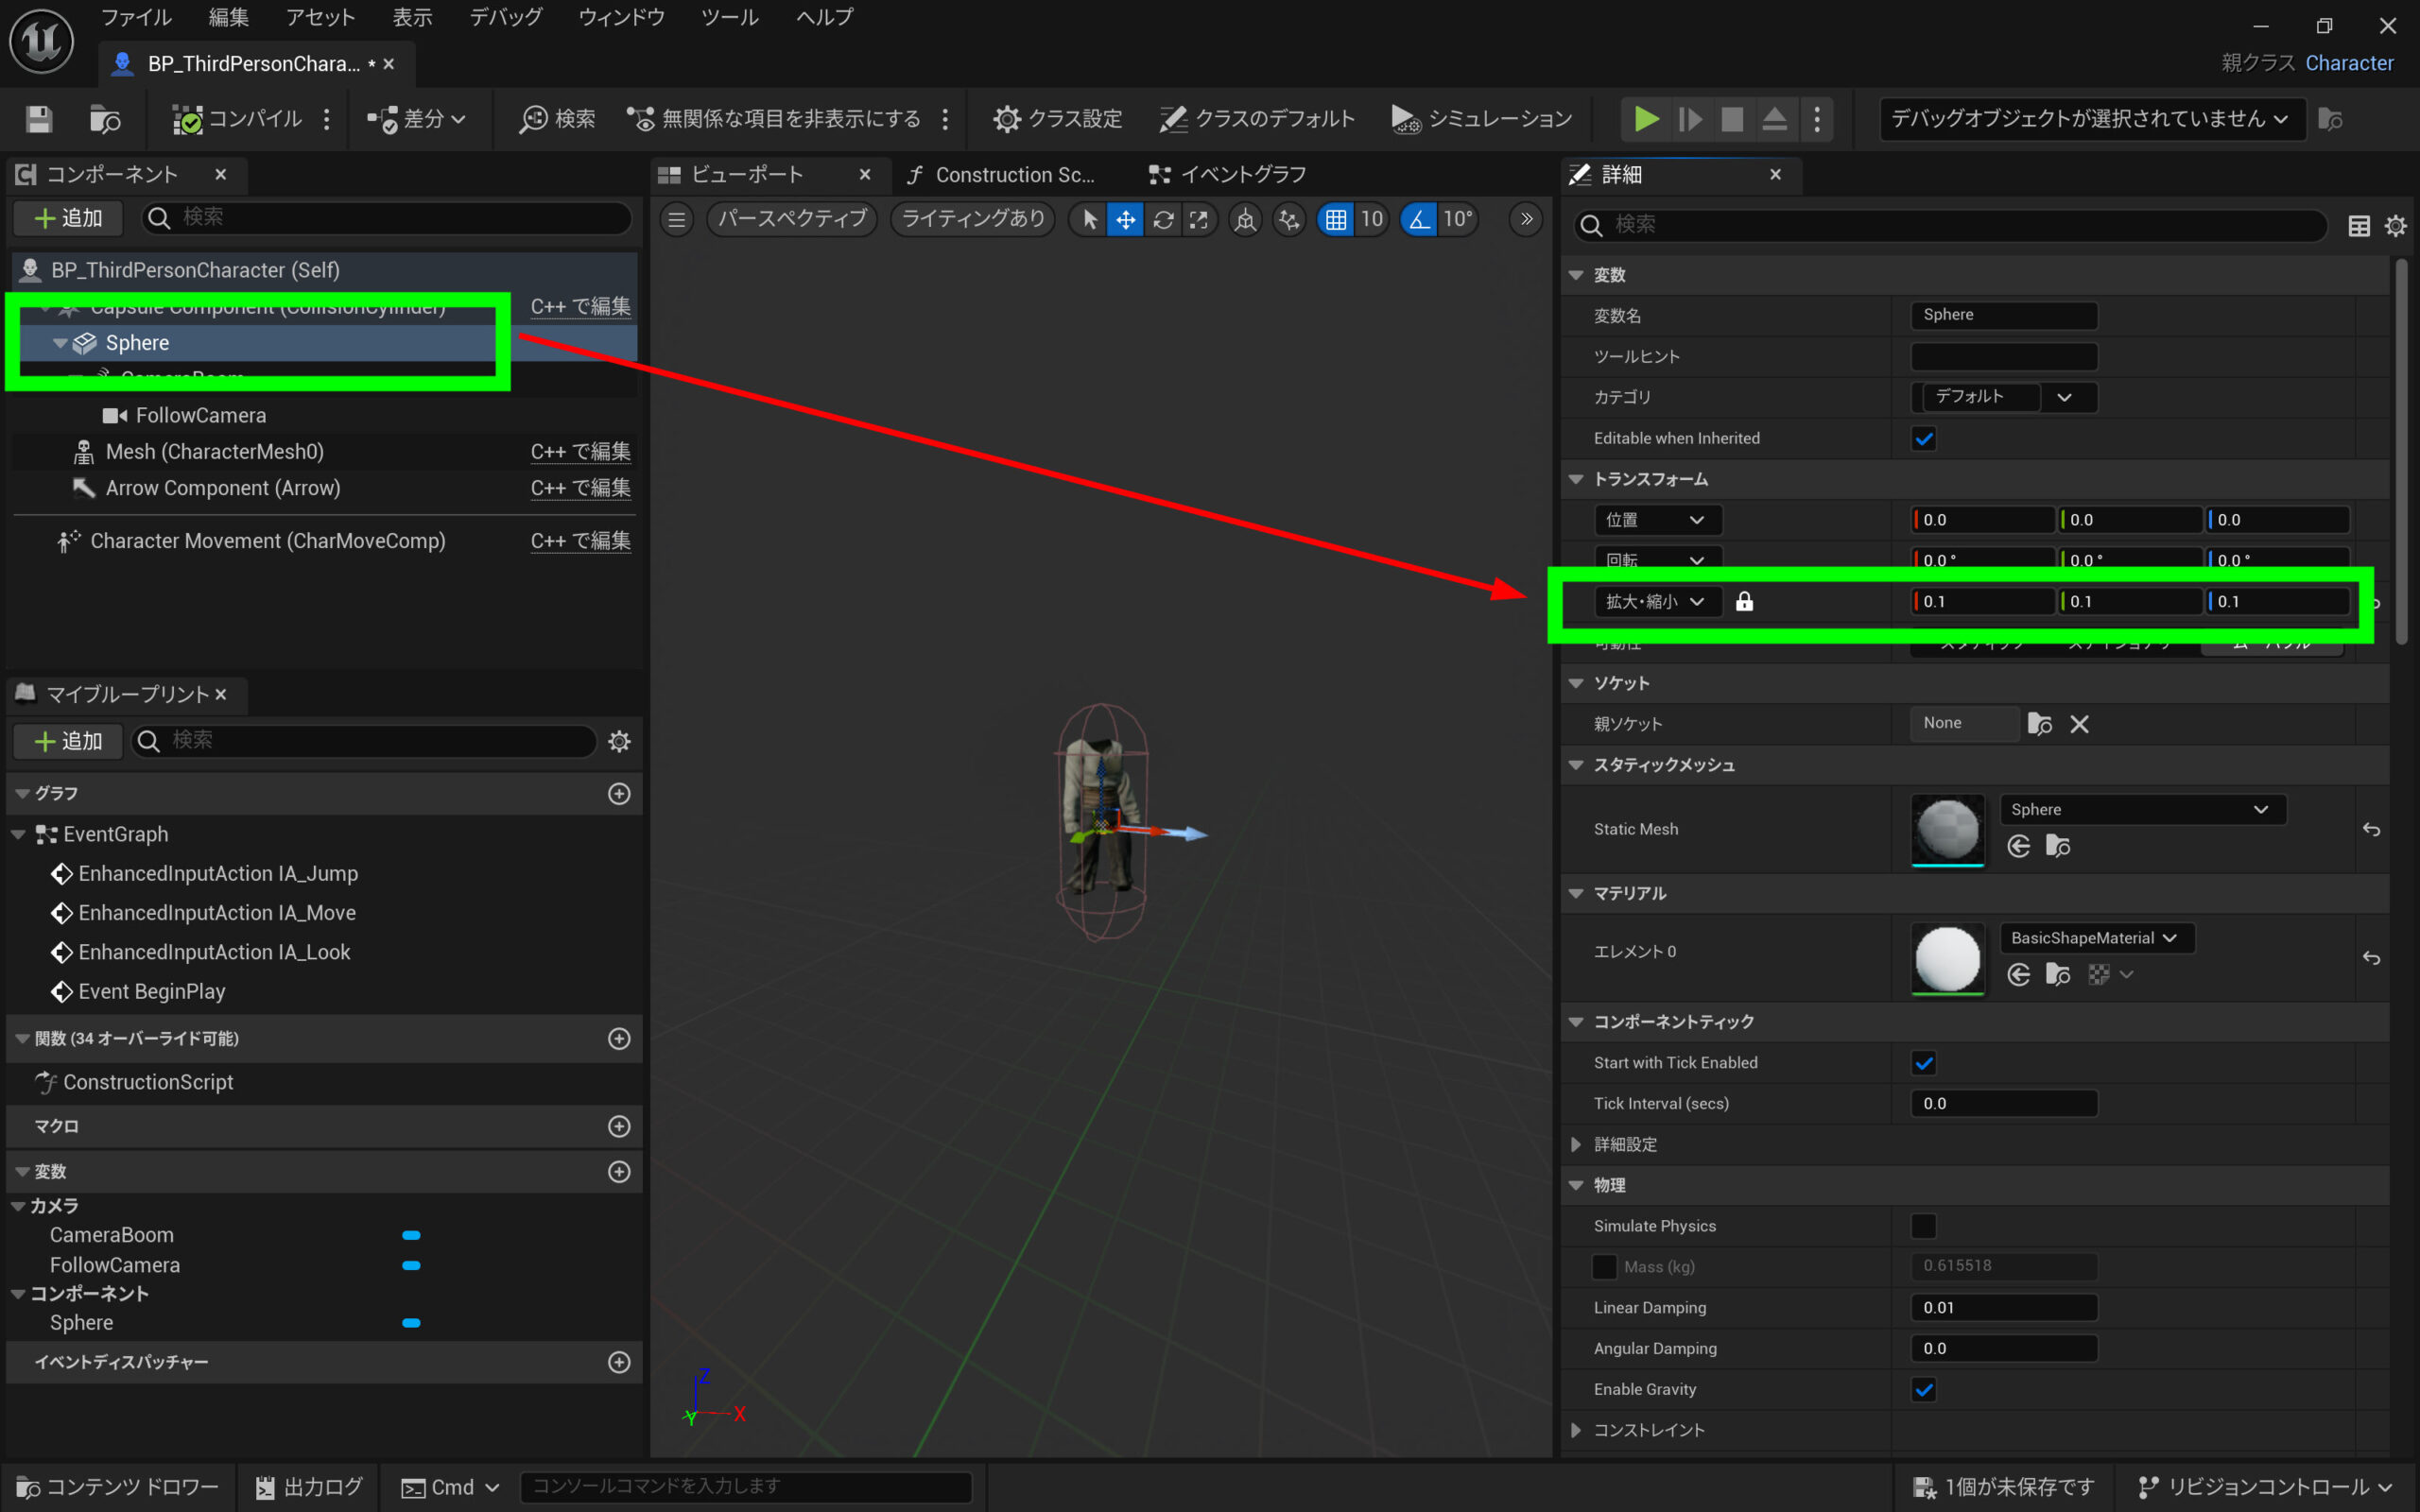Viewport: 2420px width, 1512px height.
Task: Click the scale lock icon
Action: pyautogui.click(x=1744, y=601)
